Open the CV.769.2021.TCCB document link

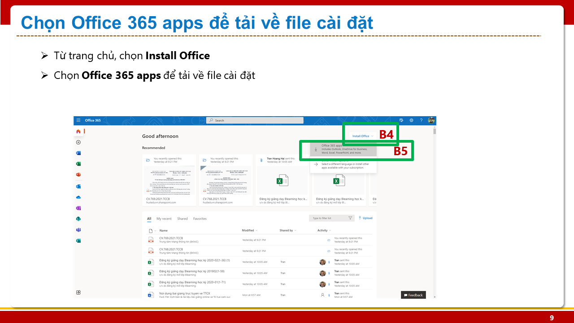[x=171, y=238]
